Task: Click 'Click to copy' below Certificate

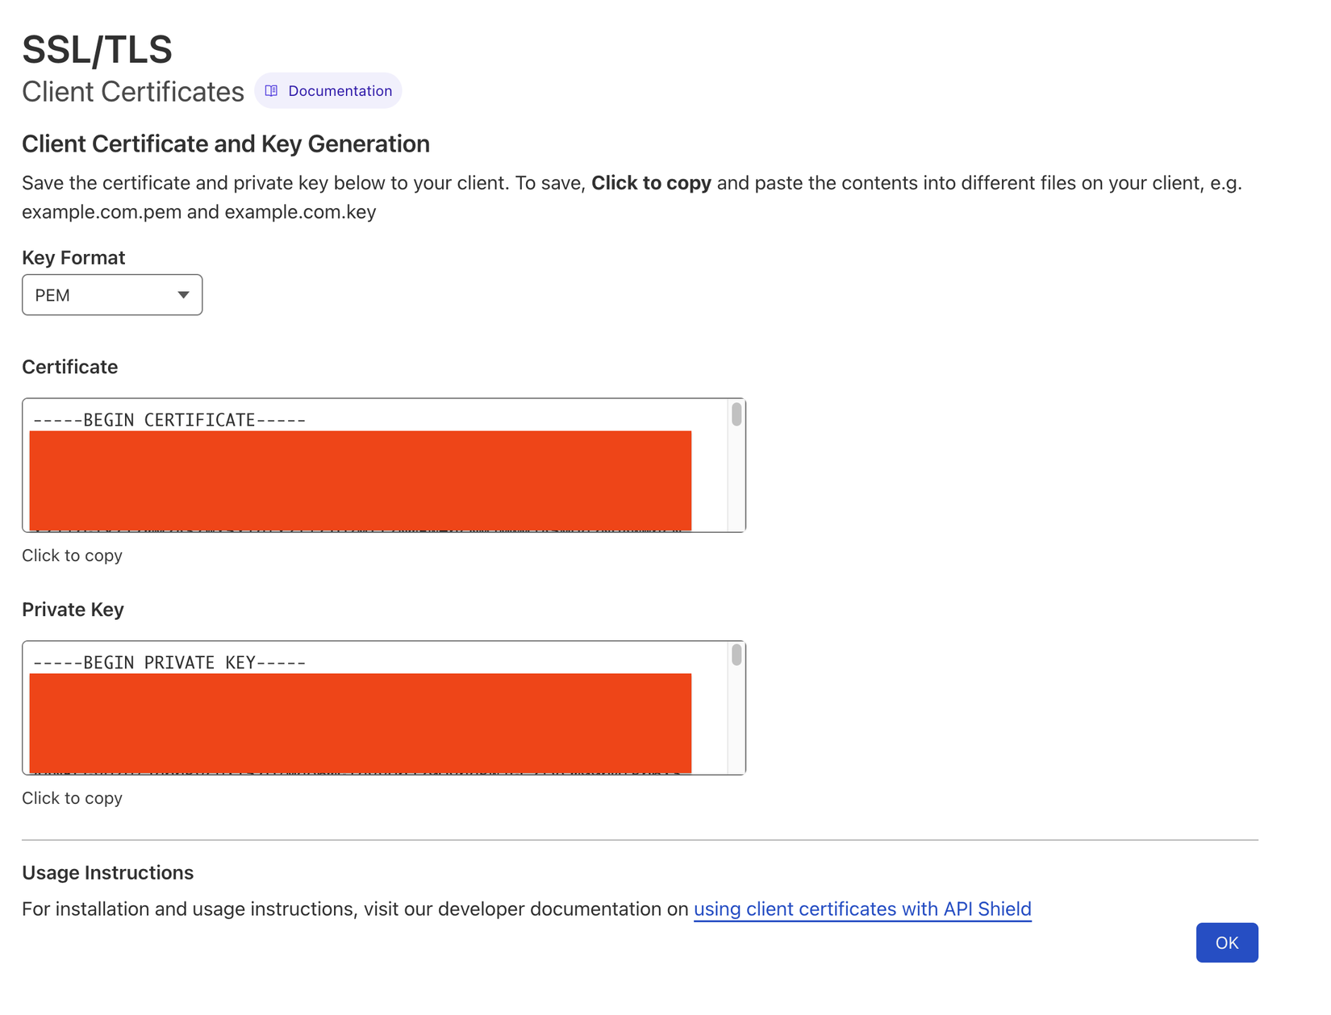Action: (72, 555)
